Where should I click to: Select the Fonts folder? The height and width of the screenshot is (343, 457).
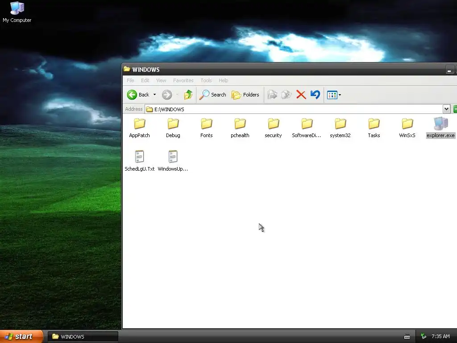pos(206,128)
